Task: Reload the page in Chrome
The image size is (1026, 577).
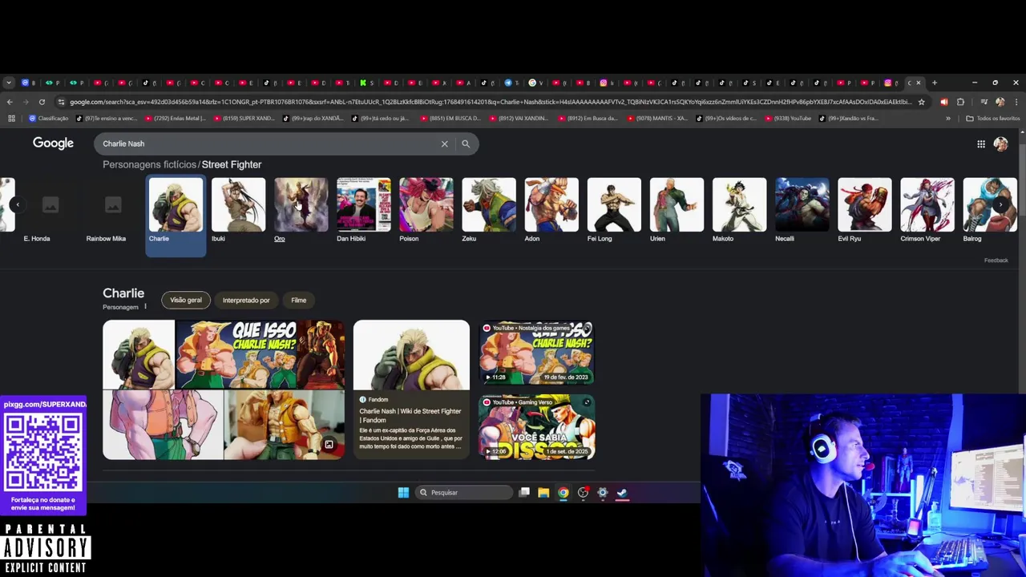Action: [x=42, y=102]
